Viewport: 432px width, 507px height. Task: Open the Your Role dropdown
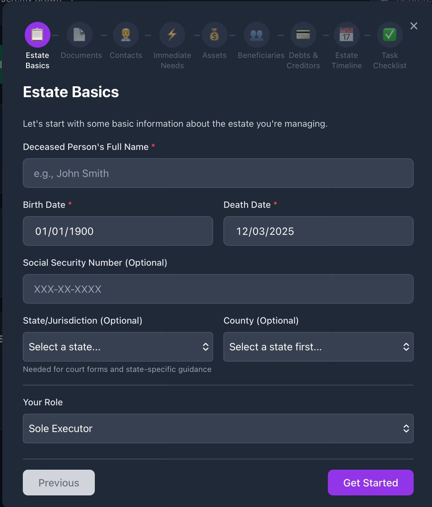(218, 429)
